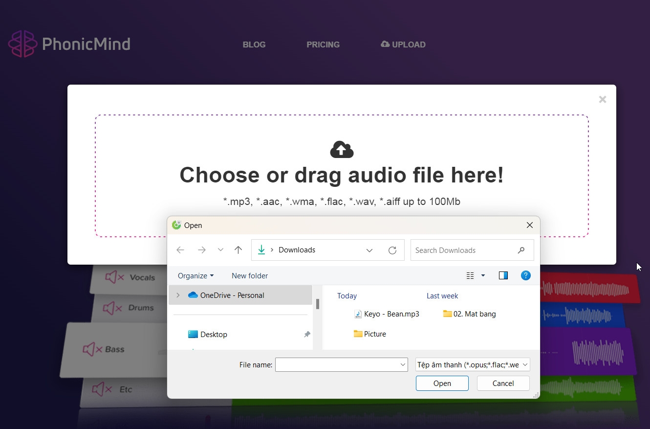This screenshot has width=650, height=429.
Task: Click the search magnifier icon in dialog
Action: pos(521,250)
